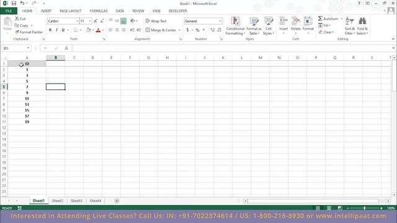Toggle Bold formatting
Image resolution: width=397 pixels, height=223 pixels.
tap(50, 30)
